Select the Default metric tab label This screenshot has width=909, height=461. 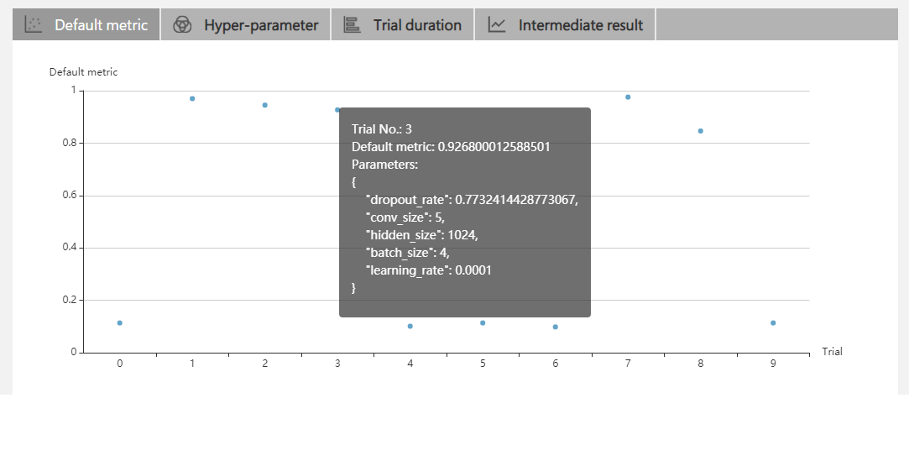click(x=101, y=25)
